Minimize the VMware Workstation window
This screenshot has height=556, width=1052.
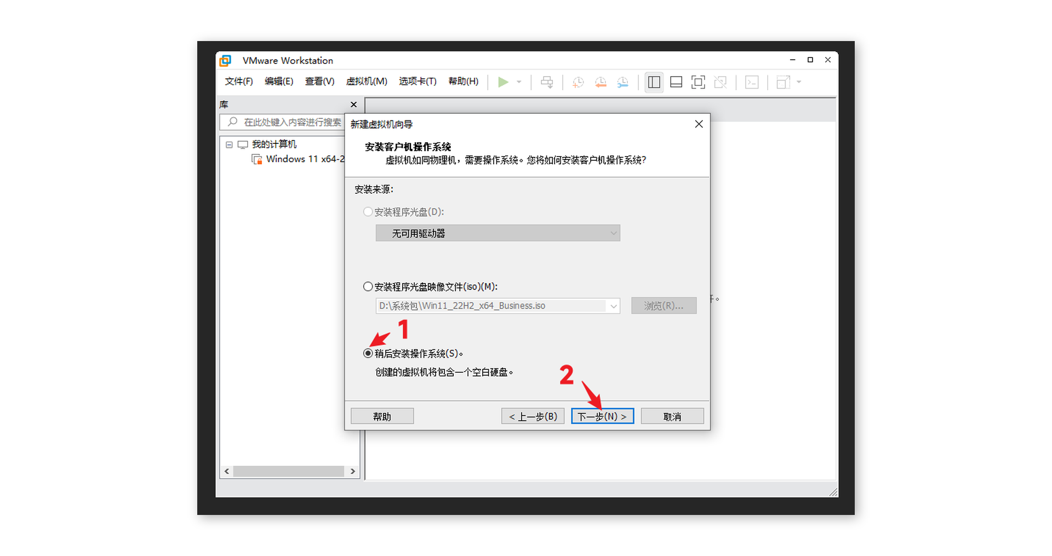(x=793, y=60)
